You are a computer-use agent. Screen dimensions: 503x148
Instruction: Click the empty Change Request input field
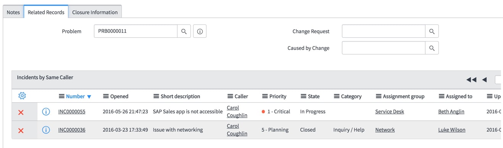pos(384,32)
